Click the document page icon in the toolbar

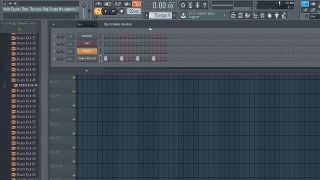coord(269,15)
